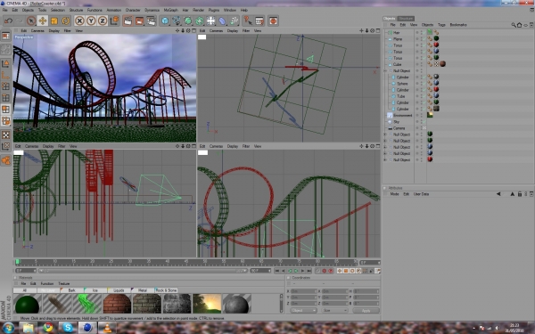Add a Cube primitive object
Viewport: 535px width, 334px height.
pyautogui.click(x=165, y=20)
